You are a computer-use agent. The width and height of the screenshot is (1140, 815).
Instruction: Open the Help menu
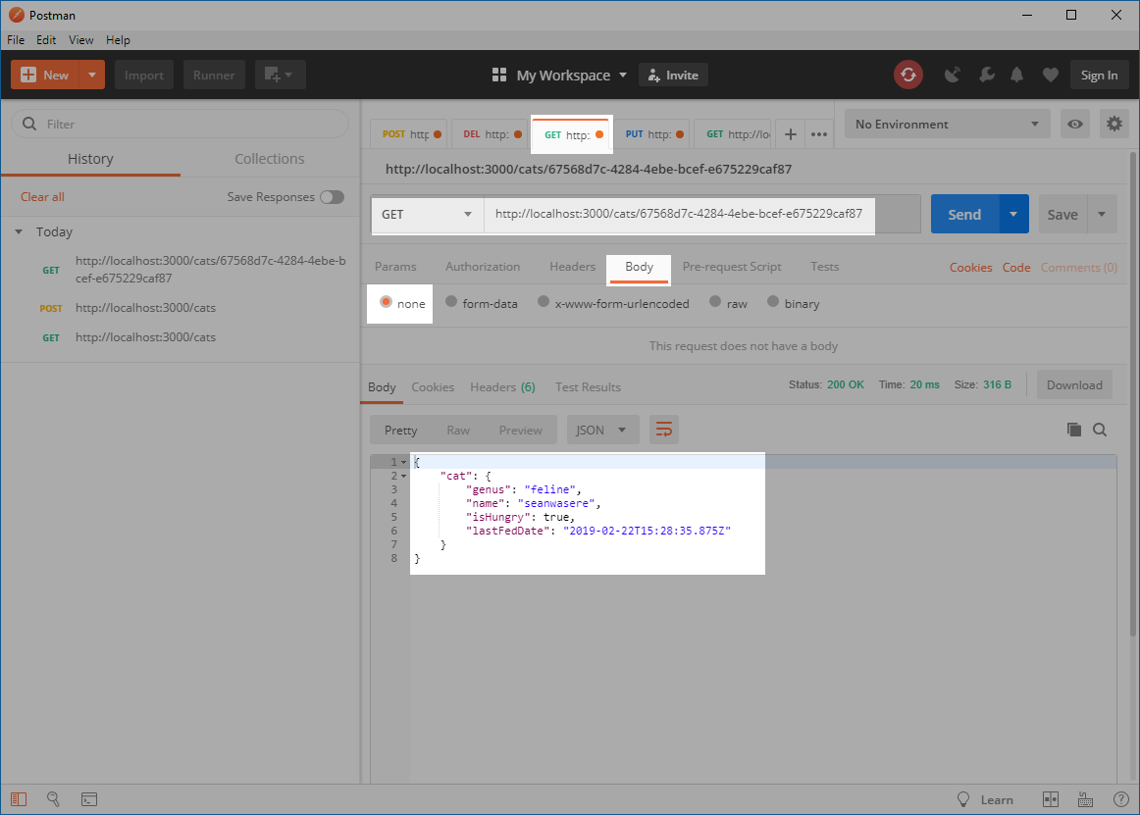click(x=118, y=40)
